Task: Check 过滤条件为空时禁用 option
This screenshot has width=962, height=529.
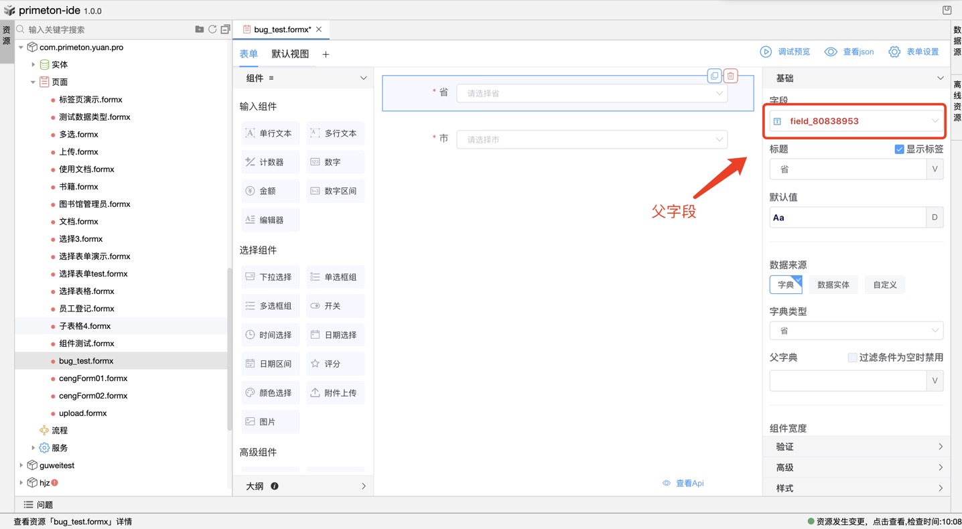Action: coord(852,357)
